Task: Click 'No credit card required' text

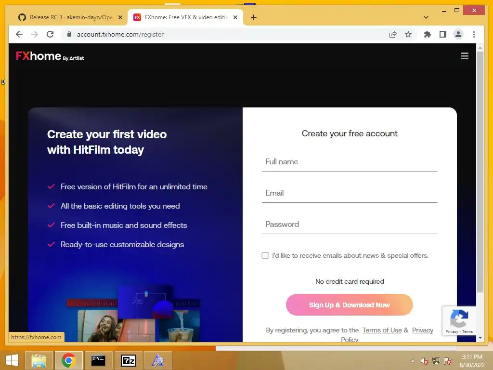Action: (350, 281)
